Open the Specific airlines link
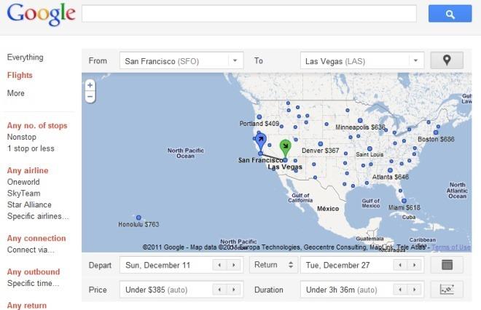This screenshot has height=310, width=481. 38,217
